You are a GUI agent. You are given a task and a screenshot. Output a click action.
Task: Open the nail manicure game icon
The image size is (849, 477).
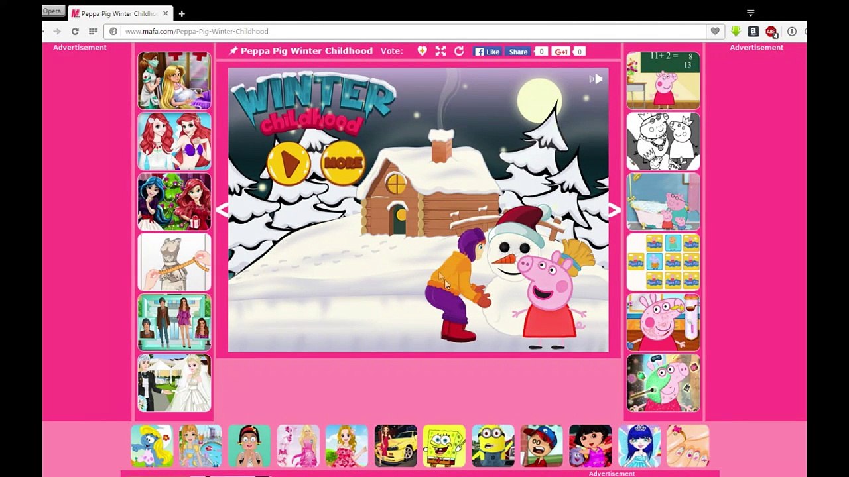pyautogui.click(x=688, y=446)
